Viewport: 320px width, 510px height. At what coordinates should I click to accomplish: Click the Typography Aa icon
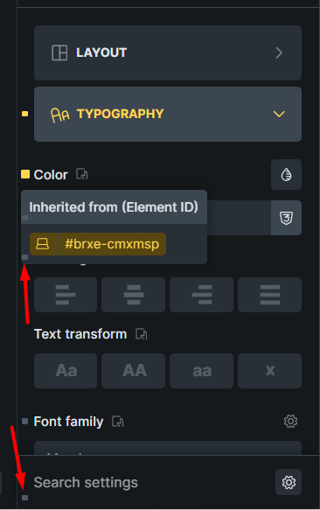[x=60, y=115]
